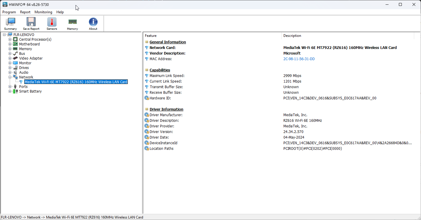
Task: Click the Ports plug icon in tree
Action: pos(15,87)
